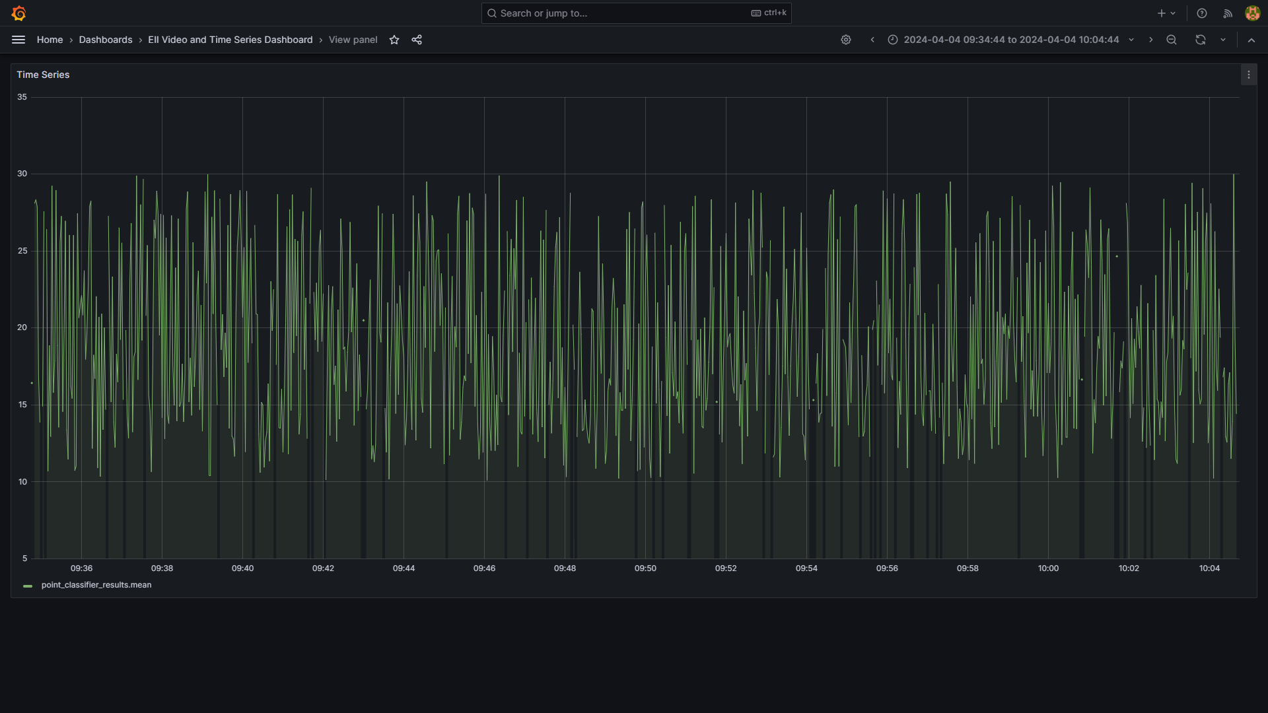Screen dimensions: 1268x713
Task: Click the share dashboard icon
Action: coord(417,40)
